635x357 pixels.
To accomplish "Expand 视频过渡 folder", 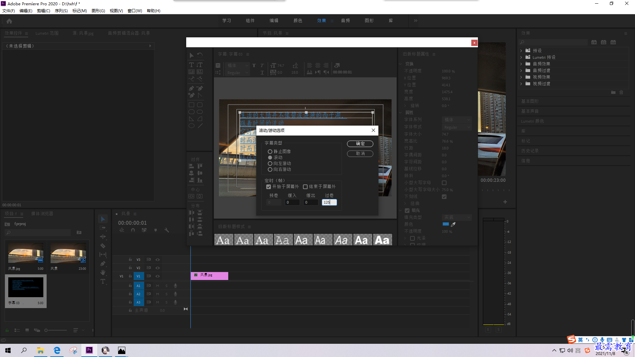I will pyautogui.click(x=521, y=84).
